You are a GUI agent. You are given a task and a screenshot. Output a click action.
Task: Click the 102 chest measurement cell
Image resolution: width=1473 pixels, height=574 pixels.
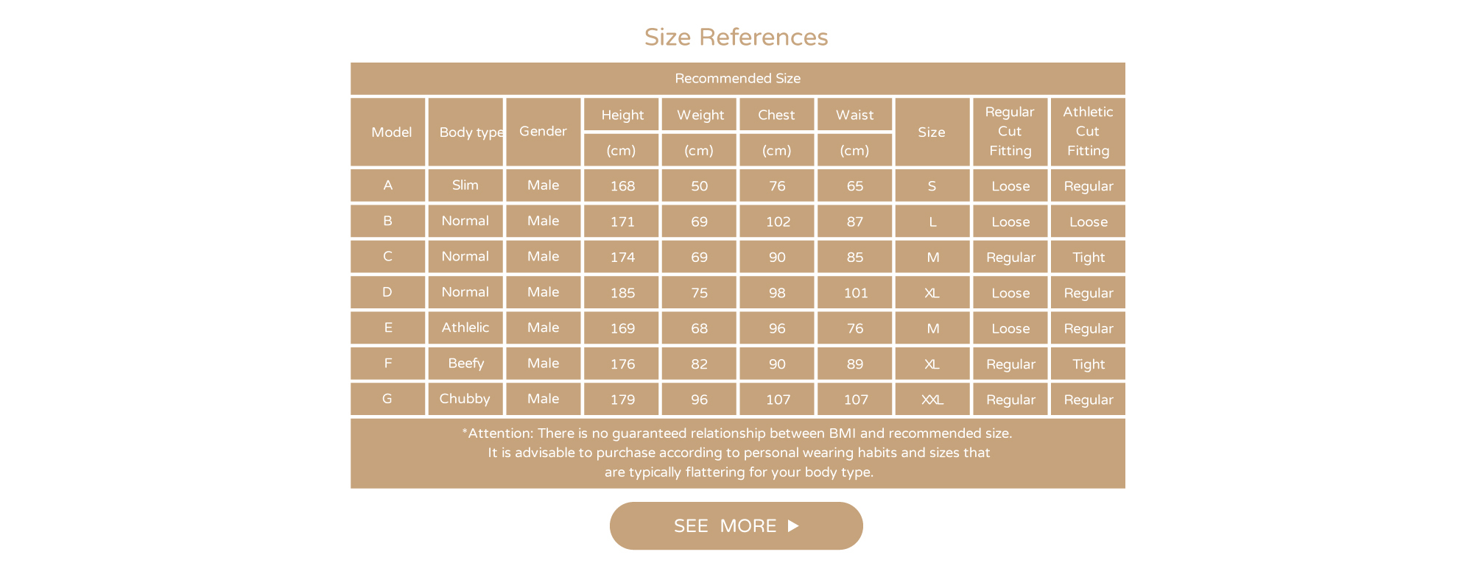click(x=777, y=222)
